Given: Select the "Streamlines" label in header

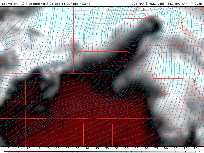Looking at the screenshot, I should (x=37, y=4).
